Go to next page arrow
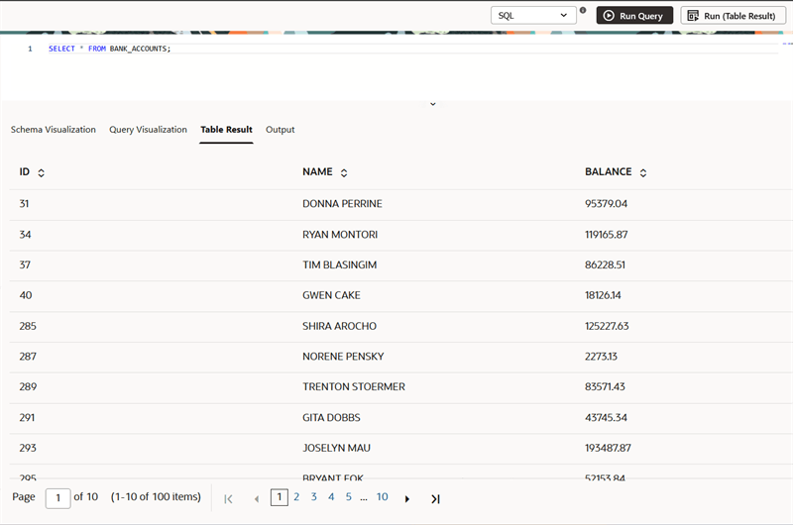793x525 pixels. tap(407, 499)
